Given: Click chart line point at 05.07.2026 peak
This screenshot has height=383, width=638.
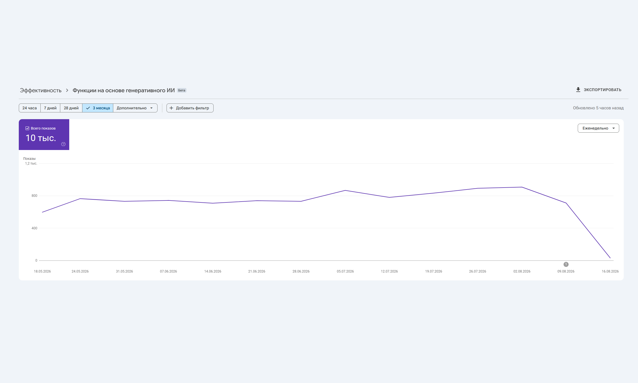Looking at the screenshot, I should 345,190.
